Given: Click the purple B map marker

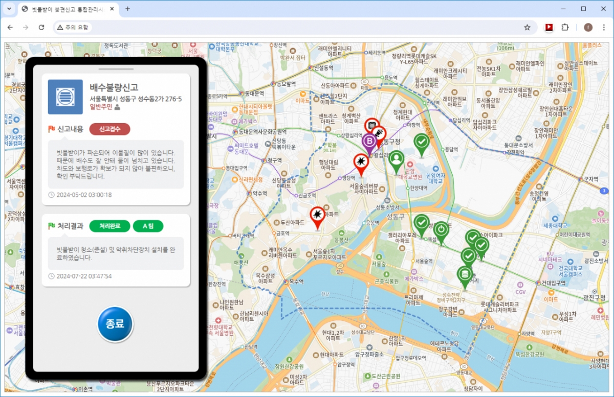Looking at the screenshot, I should (369, 142).
